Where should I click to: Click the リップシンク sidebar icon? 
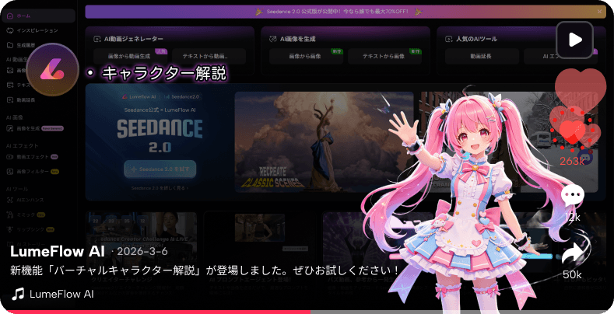[10, 229]
